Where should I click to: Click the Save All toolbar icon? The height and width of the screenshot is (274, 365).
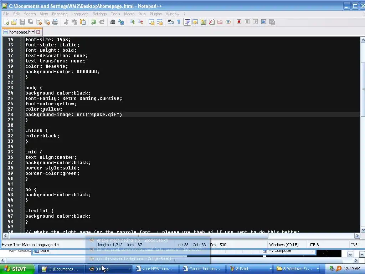click(31, 22)
